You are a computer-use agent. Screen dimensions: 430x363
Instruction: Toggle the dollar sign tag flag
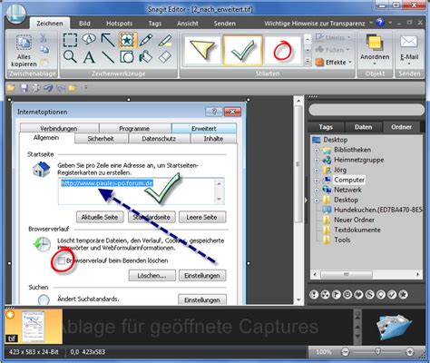[369, 294]
